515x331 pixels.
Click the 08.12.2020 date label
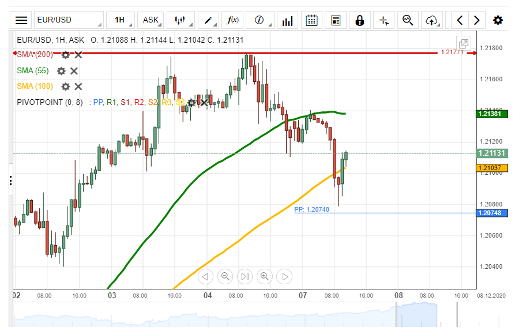(x=491, y=295)
